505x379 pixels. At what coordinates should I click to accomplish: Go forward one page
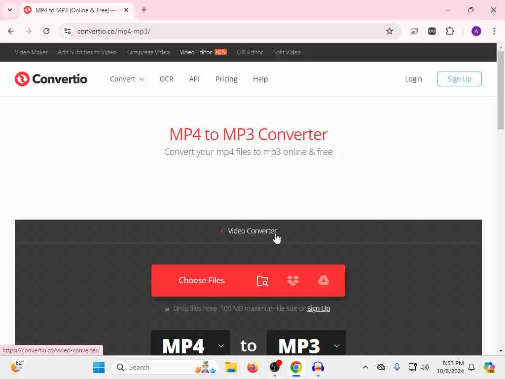point(29,31)
